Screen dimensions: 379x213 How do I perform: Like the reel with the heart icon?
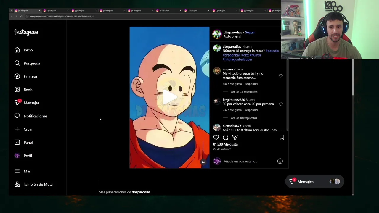[216, 137]
